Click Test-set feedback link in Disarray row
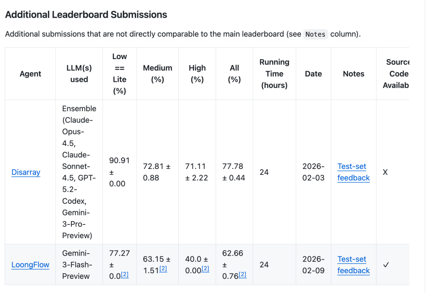This screenshot has width=426, height=293. click(x=353, y=172)
